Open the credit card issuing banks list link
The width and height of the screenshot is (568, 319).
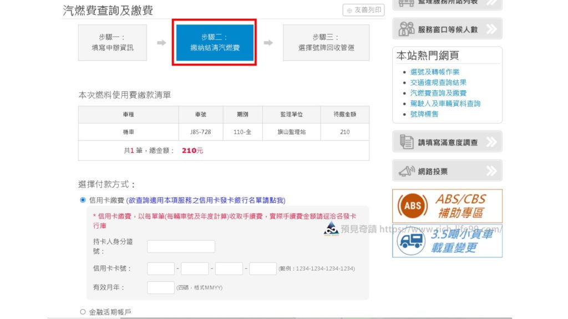[x=206, y=200]
